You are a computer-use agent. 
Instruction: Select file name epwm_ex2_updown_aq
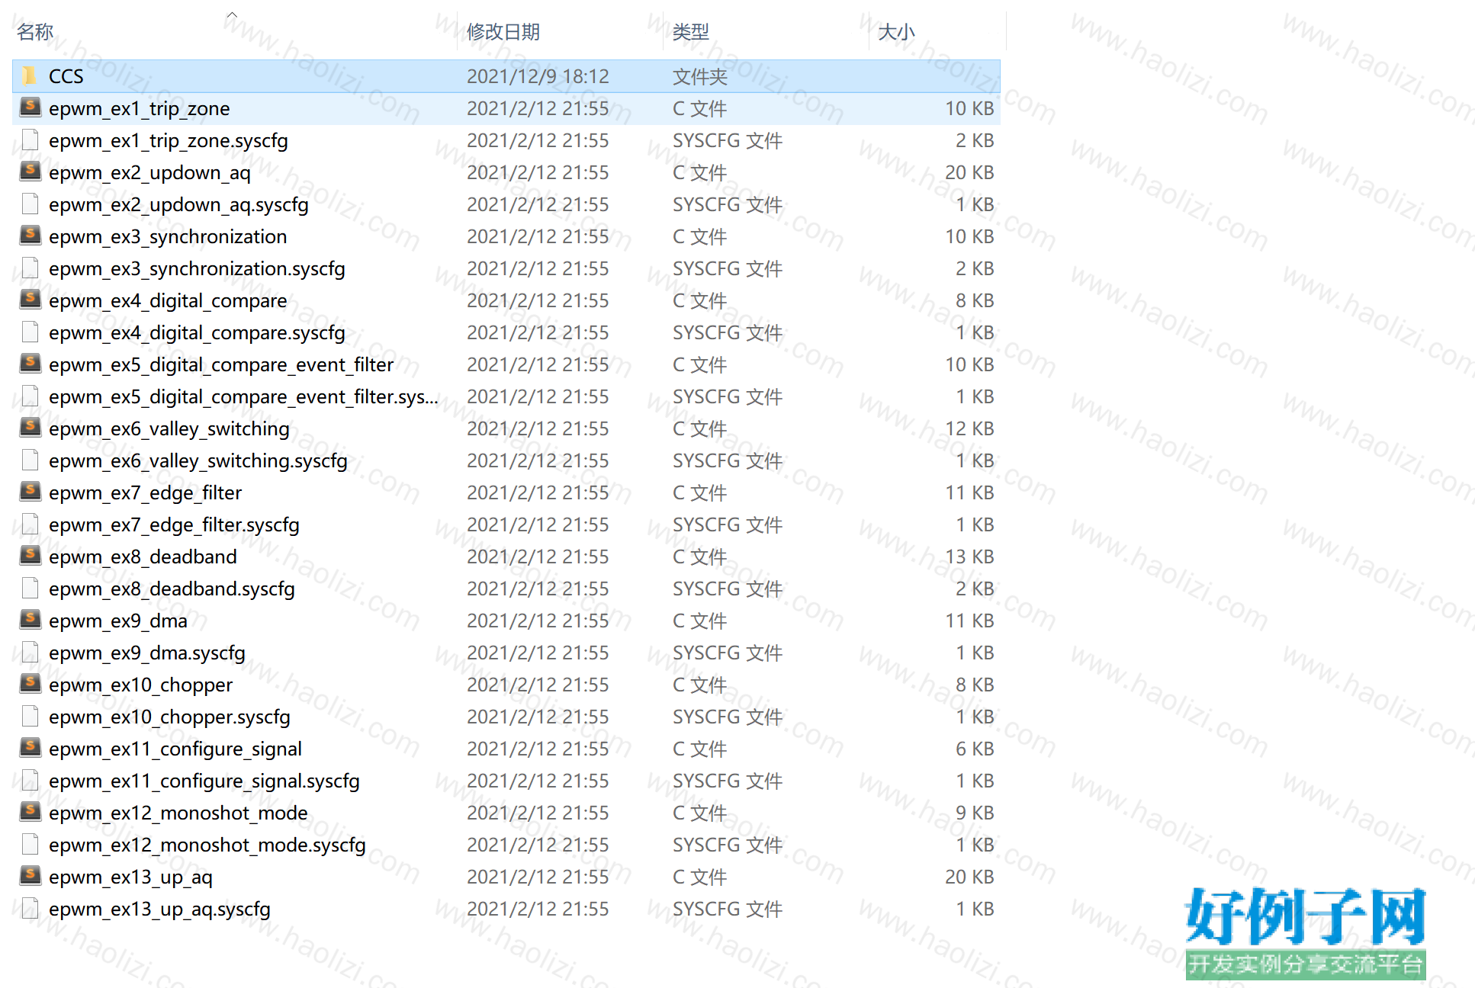click(x=149, y=172)
